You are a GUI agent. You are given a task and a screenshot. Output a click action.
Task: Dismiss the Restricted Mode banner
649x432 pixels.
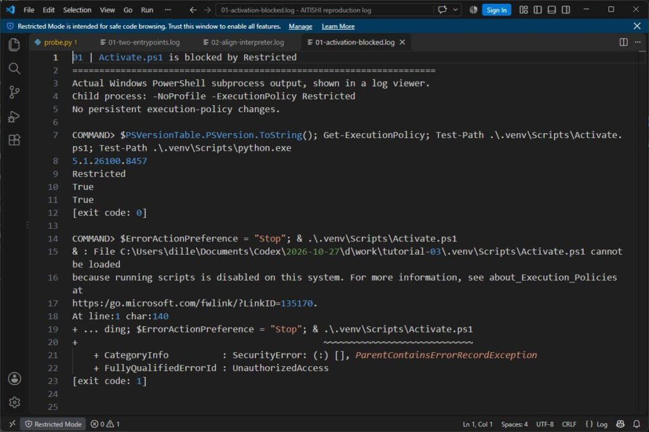click(x=637, y=26)
